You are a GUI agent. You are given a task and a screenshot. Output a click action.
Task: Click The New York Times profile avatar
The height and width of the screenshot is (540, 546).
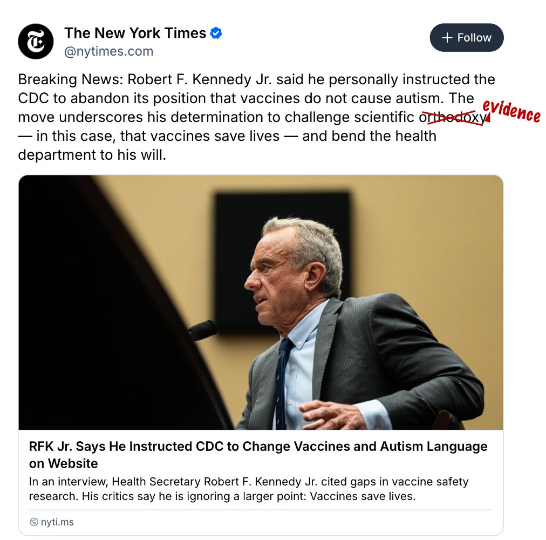click(36, 42)
